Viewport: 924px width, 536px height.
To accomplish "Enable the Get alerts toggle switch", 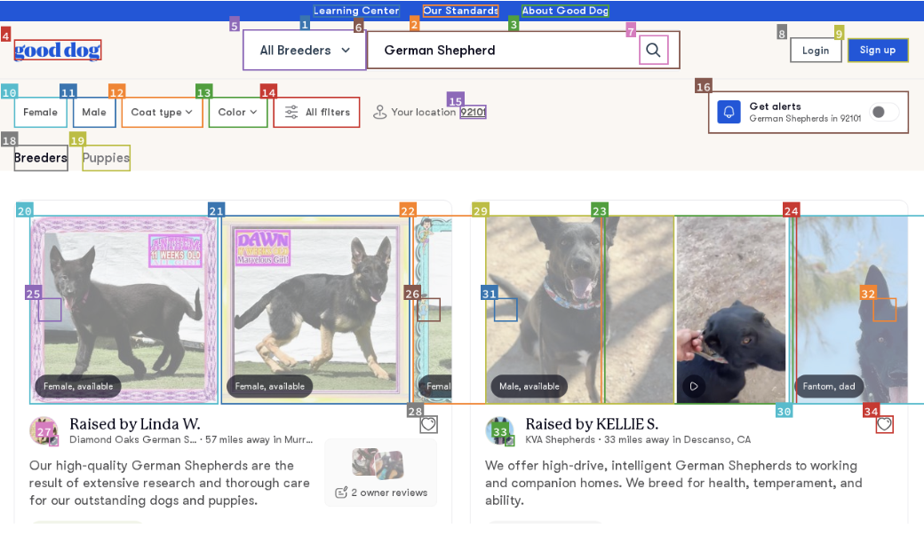I will pos(883,114).
